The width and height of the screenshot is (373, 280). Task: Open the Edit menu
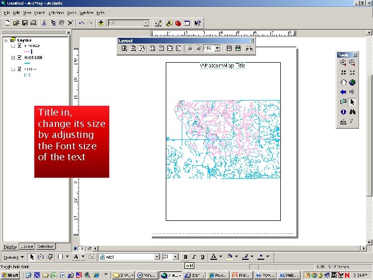click(17, 12)
